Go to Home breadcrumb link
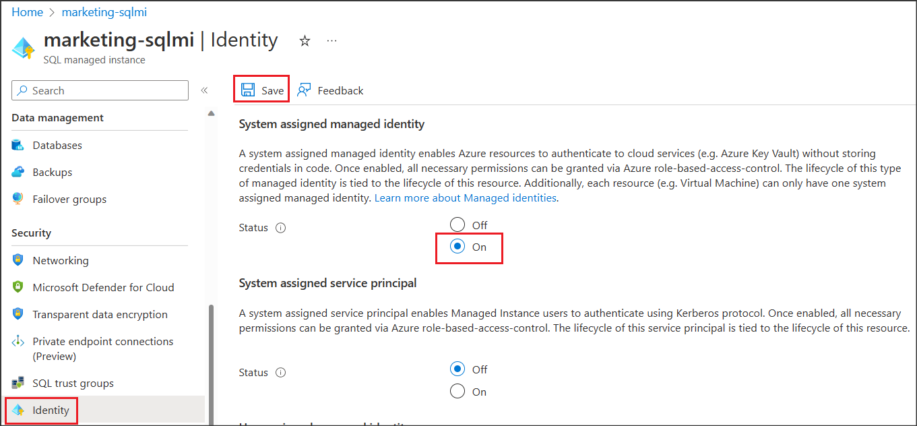The image size is (917, 426). tap(27, 12)
